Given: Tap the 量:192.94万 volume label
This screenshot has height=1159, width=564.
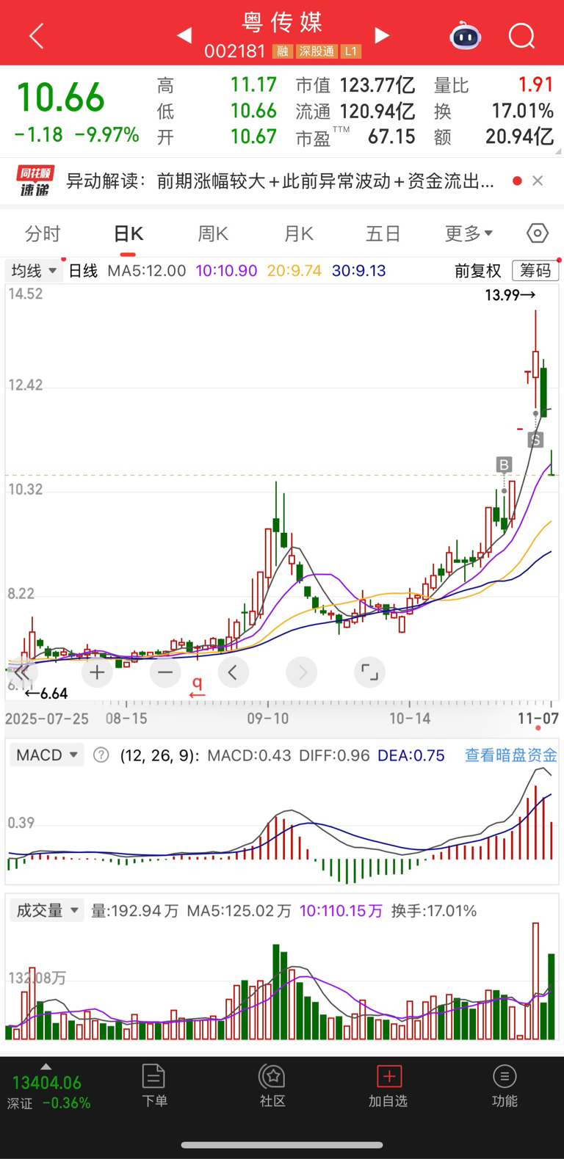Looking at the screenshot, I should point(135,911).
